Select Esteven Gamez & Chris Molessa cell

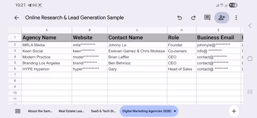tap(137, 51)
